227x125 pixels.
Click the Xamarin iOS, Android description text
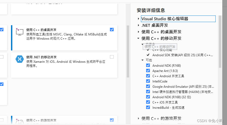click(x=66, y=64)
